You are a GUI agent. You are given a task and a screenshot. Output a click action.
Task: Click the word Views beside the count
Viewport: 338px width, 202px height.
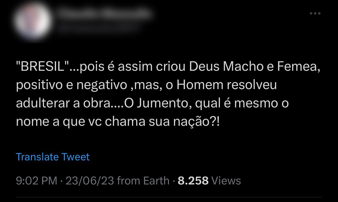coord(226,181)
